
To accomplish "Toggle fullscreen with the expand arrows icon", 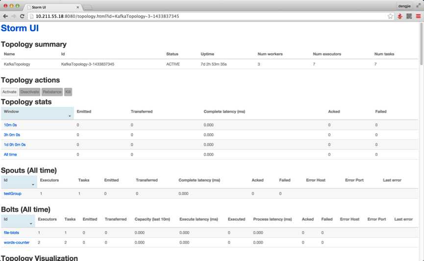I will pyautogui.click(x=418, y=6).
